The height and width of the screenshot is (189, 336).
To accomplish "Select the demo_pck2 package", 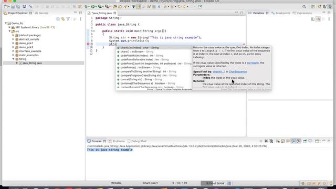I will coord(26,47).
